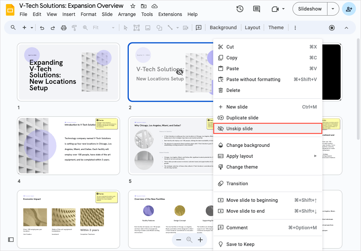Choose Delete from context menu
The width and height of the screenshot is (361, 251).
(267, 90)
